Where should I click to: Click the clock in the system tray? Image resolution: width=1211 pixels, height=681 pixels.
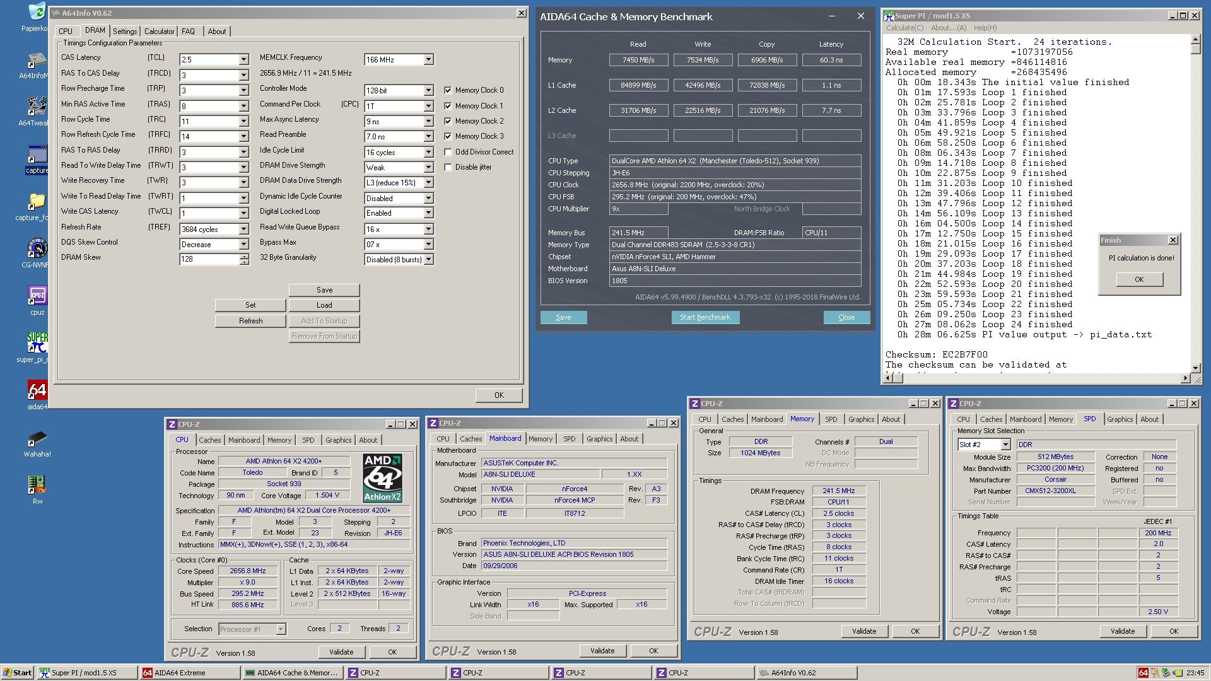coord(1195,673)
